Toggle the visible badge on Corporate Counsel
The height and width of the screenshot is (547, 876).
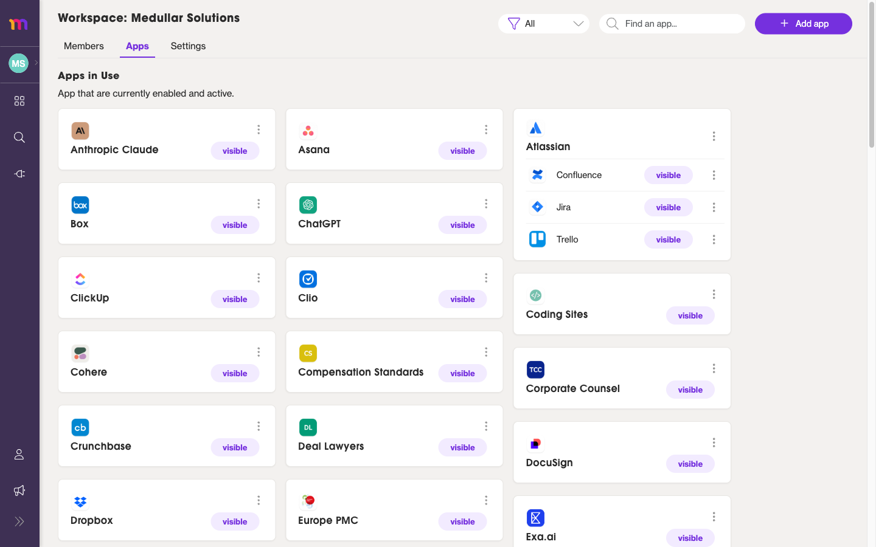click(690, 390)
